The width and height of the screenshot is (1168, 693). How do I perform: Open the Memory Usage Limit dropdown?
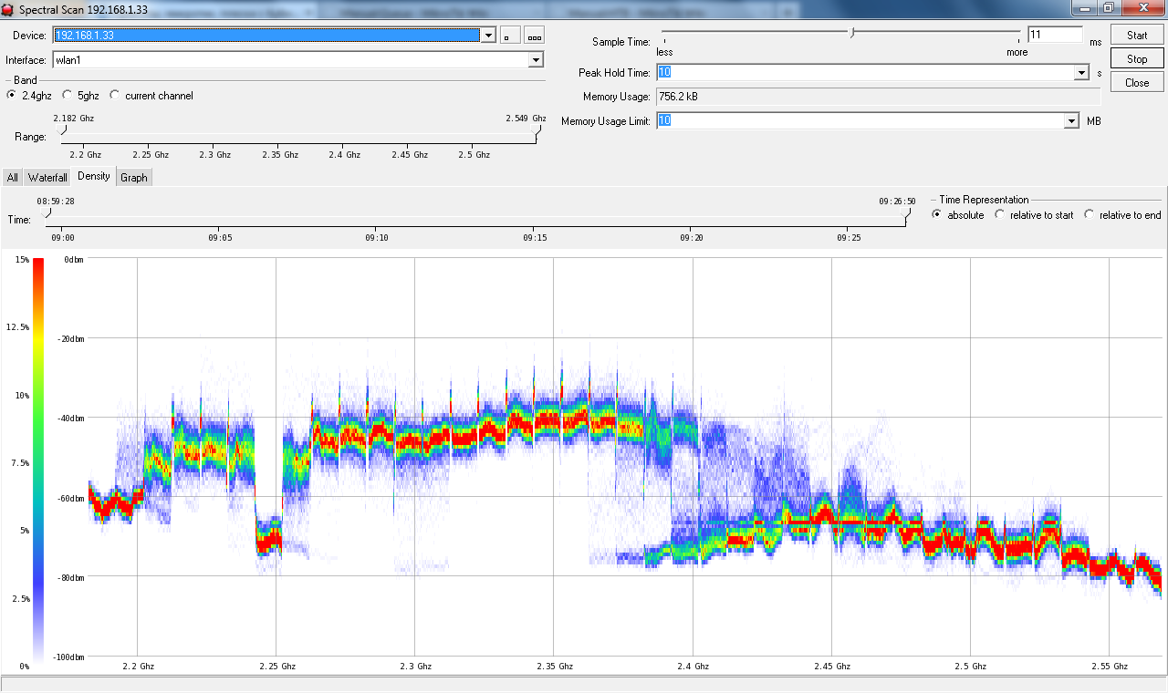[x=1071, y=121]
